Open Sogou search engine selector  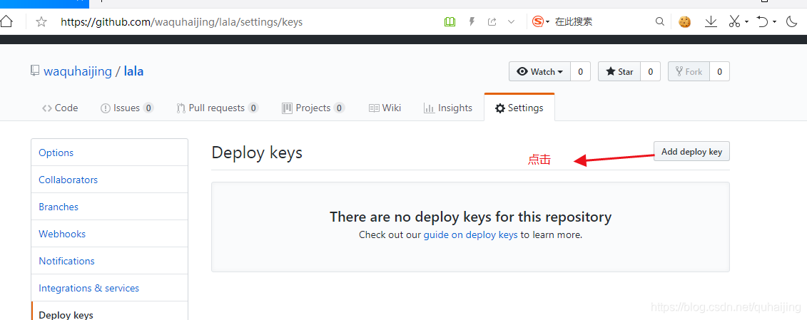(540, 21)
